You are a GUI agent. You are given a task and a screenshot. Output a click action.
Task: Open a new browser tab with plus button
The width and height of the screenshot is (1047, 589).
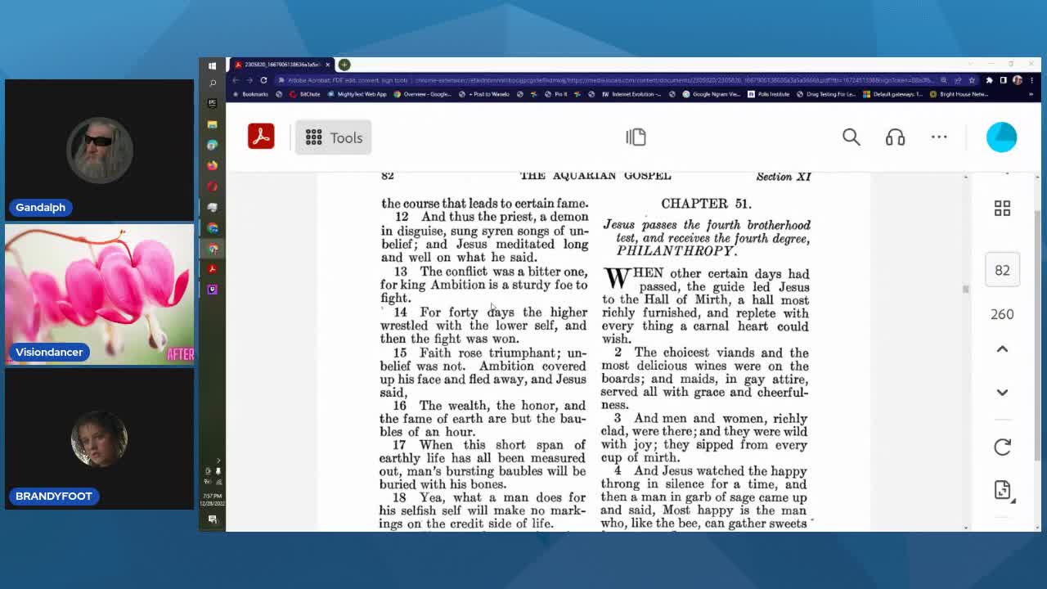[344, 65]
